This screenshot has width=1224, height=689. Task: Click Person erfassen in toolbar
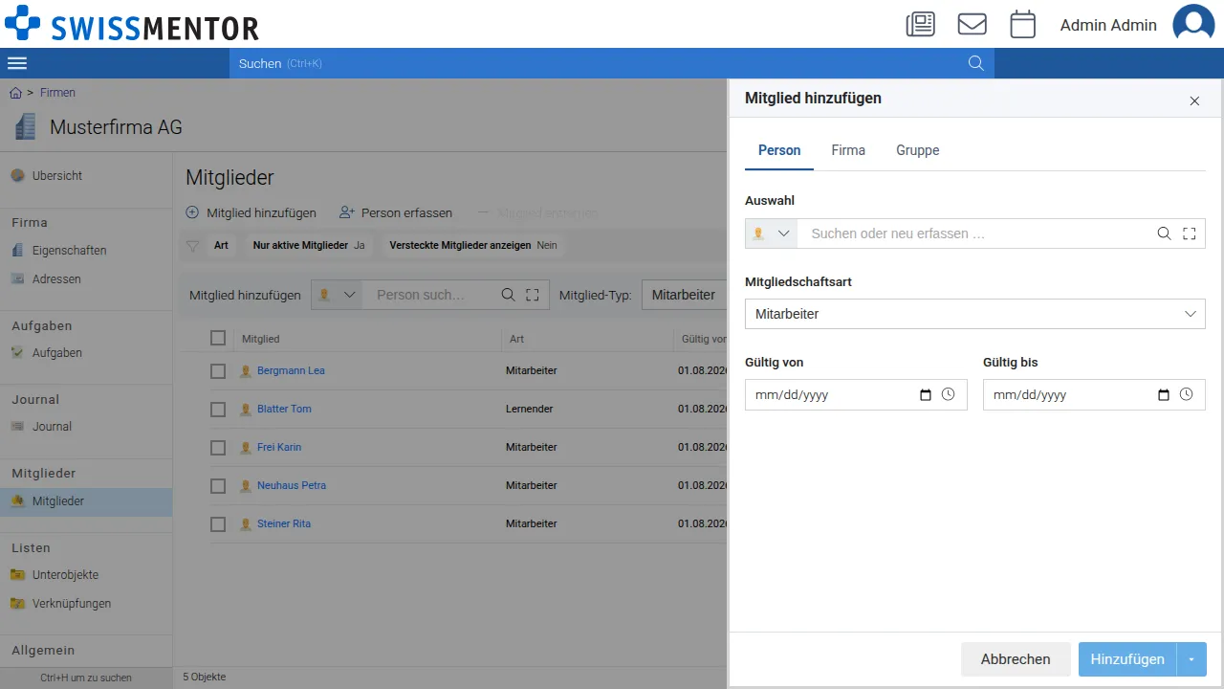point(396,212)
